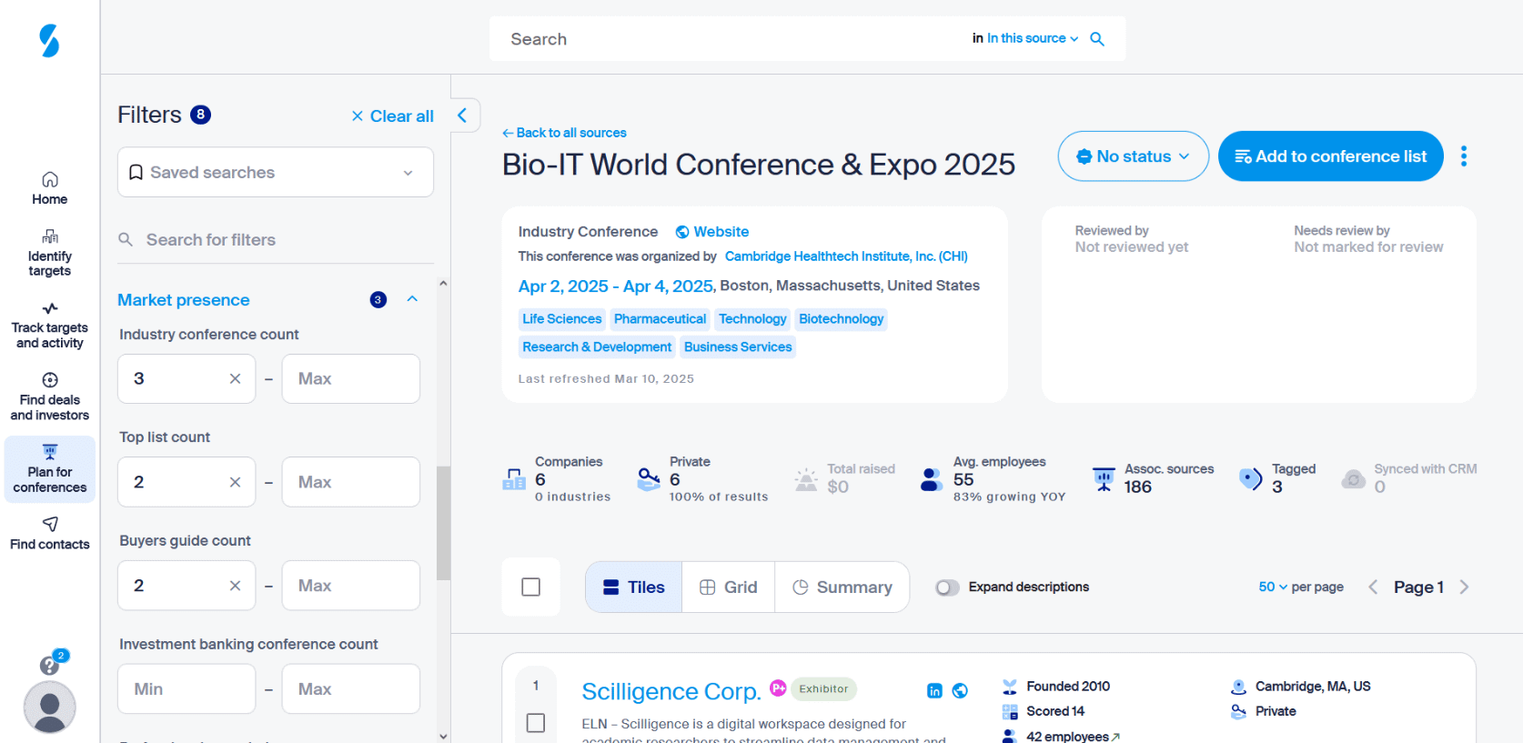Open the help question mark icon
The height and width of the screenshot is (743, 1523).
pyautogui.click(x=49, y=666)
